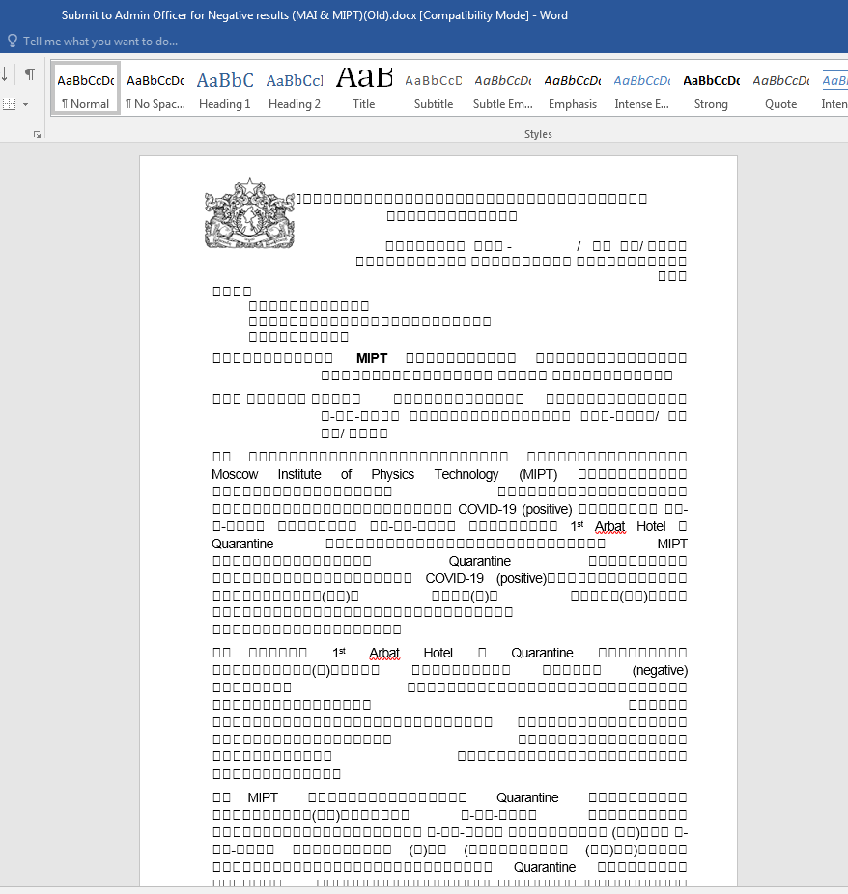This screenshot has width=848, height=894.
Task: Click the Styles group label
Action: coord(538,134)
